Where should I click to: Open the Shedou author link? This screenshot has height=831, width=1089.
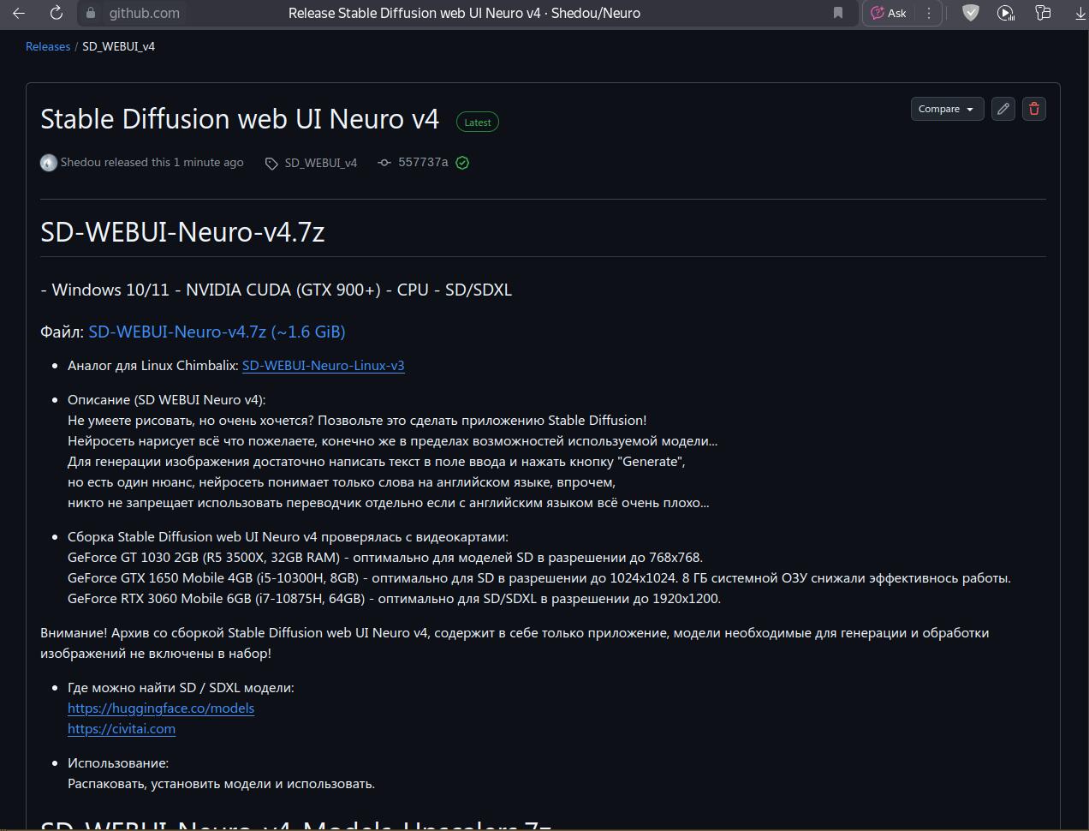point(80,162)
